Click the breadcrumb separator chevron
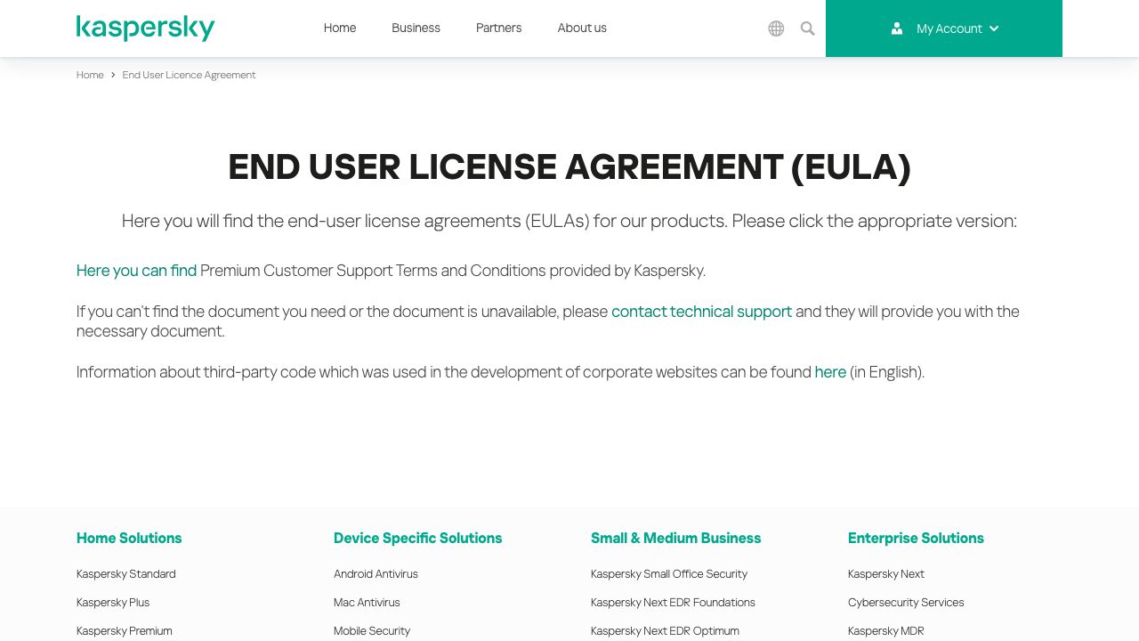 [113, 75]
